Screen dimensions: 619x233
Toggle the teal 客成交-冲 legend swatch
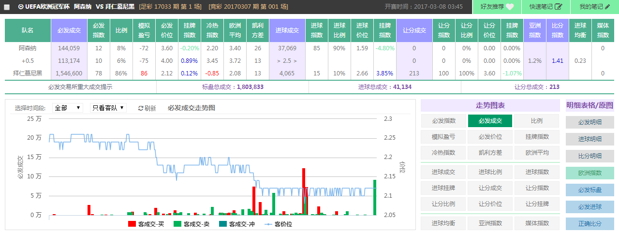(x=223, y=224)
